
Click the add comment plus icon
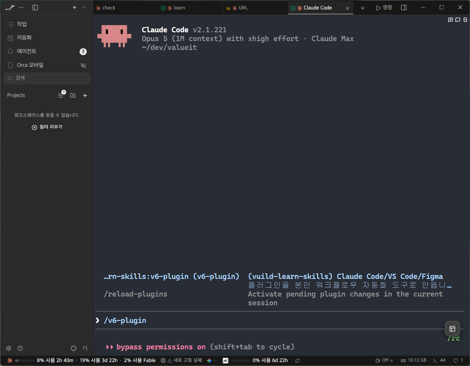tap(450, 20)
